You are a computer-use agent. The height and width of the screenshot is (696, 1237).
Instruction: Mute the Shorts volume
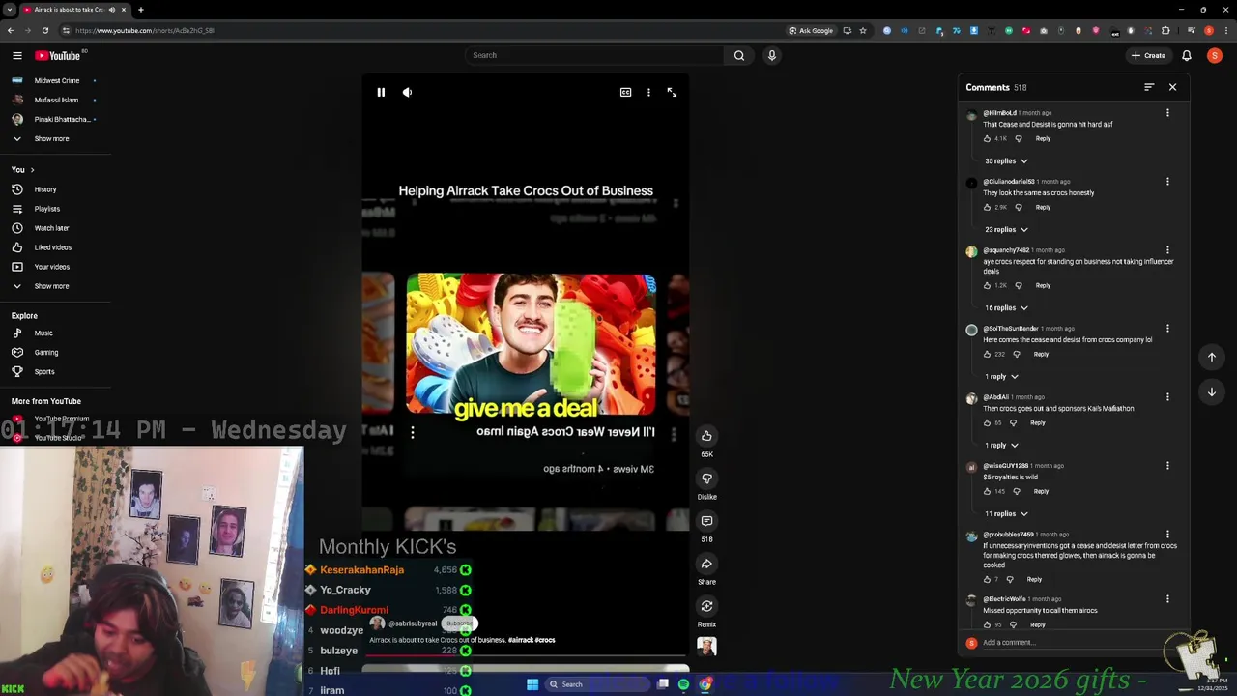407,92
